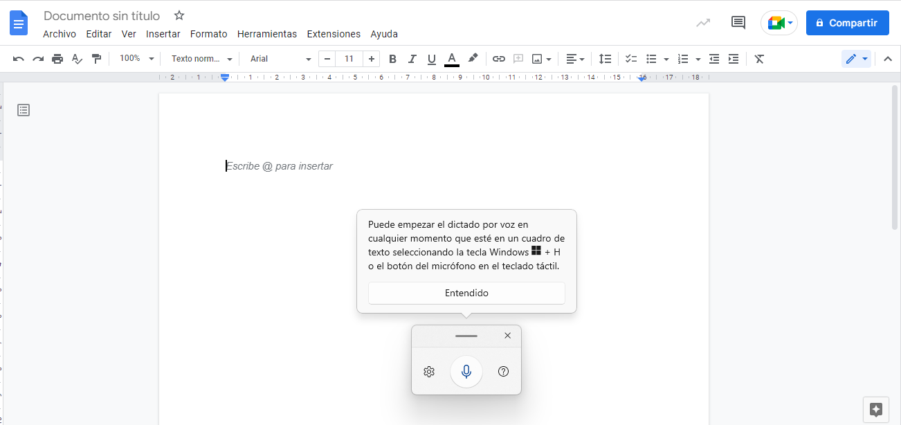Undo the last action
This screenshot has width=901, height=425.
[19, 59]
